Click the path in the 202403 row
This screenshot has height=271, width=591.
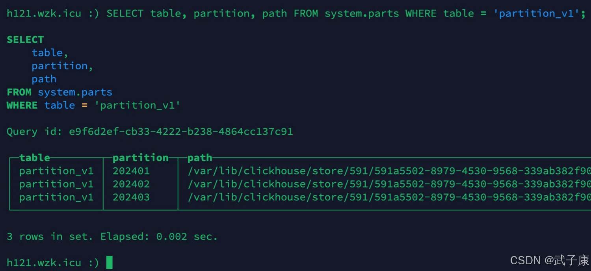coord(389,197)
